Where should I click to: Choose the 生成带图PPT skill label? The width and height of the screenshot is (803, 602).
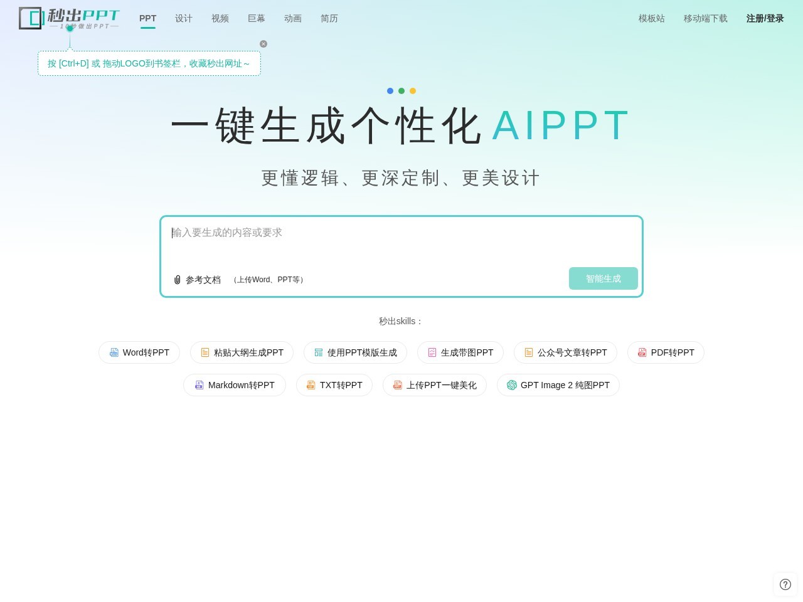click(x=467, y=352)
